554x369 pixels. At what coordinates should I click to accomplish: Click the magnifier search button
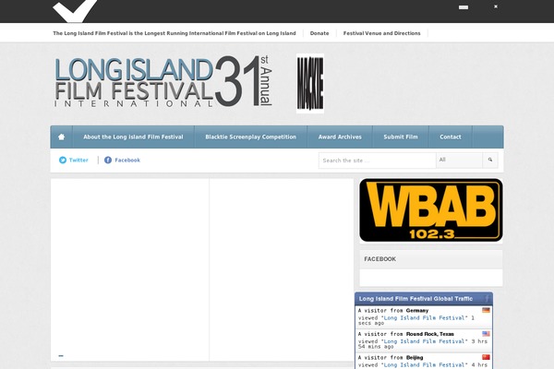490,160
